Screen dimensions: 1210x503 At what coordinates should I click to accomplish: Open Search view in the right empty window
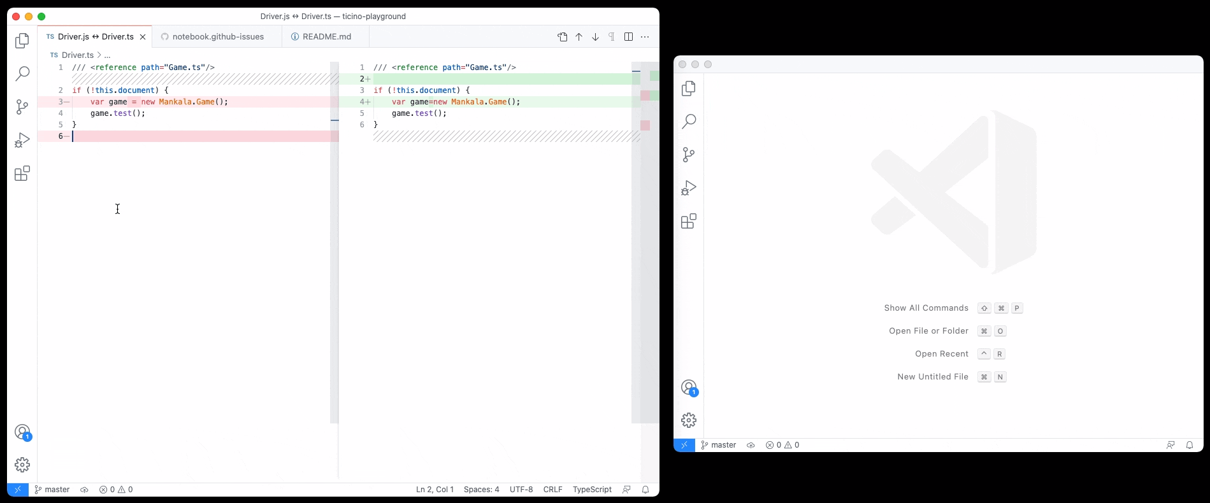(x=689, y=122)
